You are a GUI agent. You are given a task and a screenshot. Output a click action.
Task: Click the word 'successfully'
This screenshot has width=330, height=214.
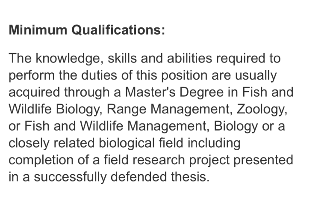pyautogui.click(x=70, y=177)
